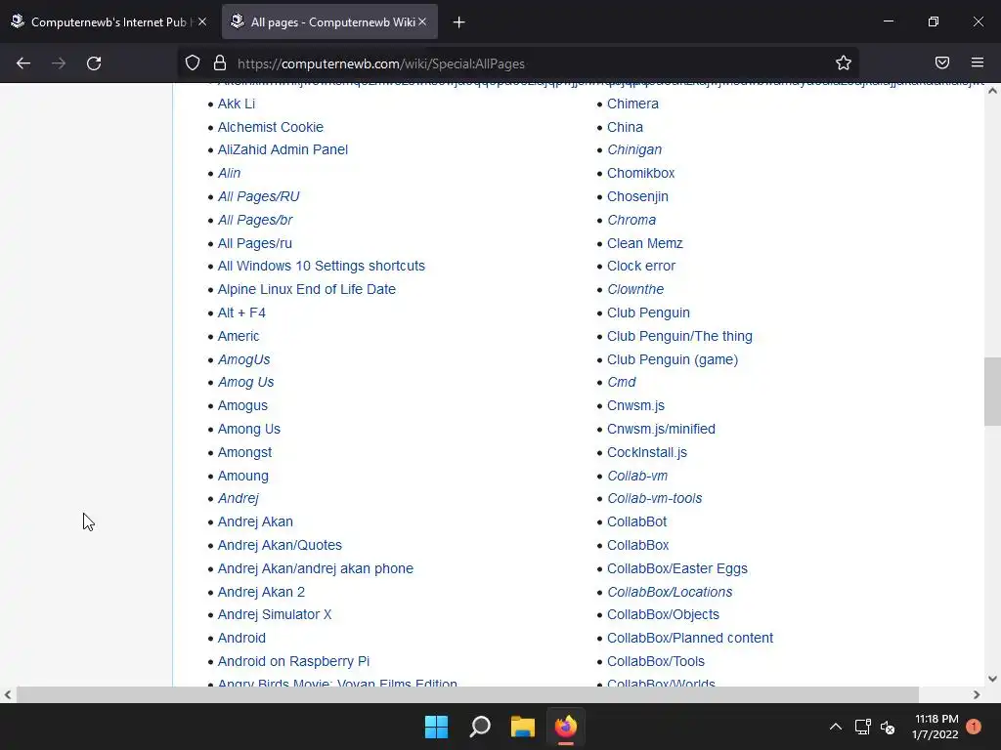Launch File Explorer from taskbar
Viewport: 1001px width, 750px height.
tap(523, 727)
